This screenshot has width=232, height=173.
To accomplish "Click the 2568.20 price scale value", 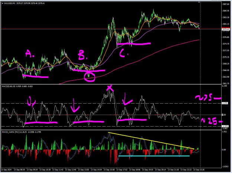I will click(226, 63).
